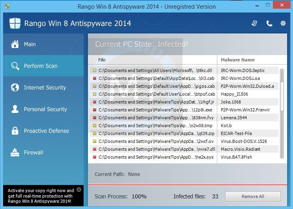This screenshot has width=293, height=209.
Task: Click Virus.Boot-DOS.V.1526 entry
Action: pos(244,141)
